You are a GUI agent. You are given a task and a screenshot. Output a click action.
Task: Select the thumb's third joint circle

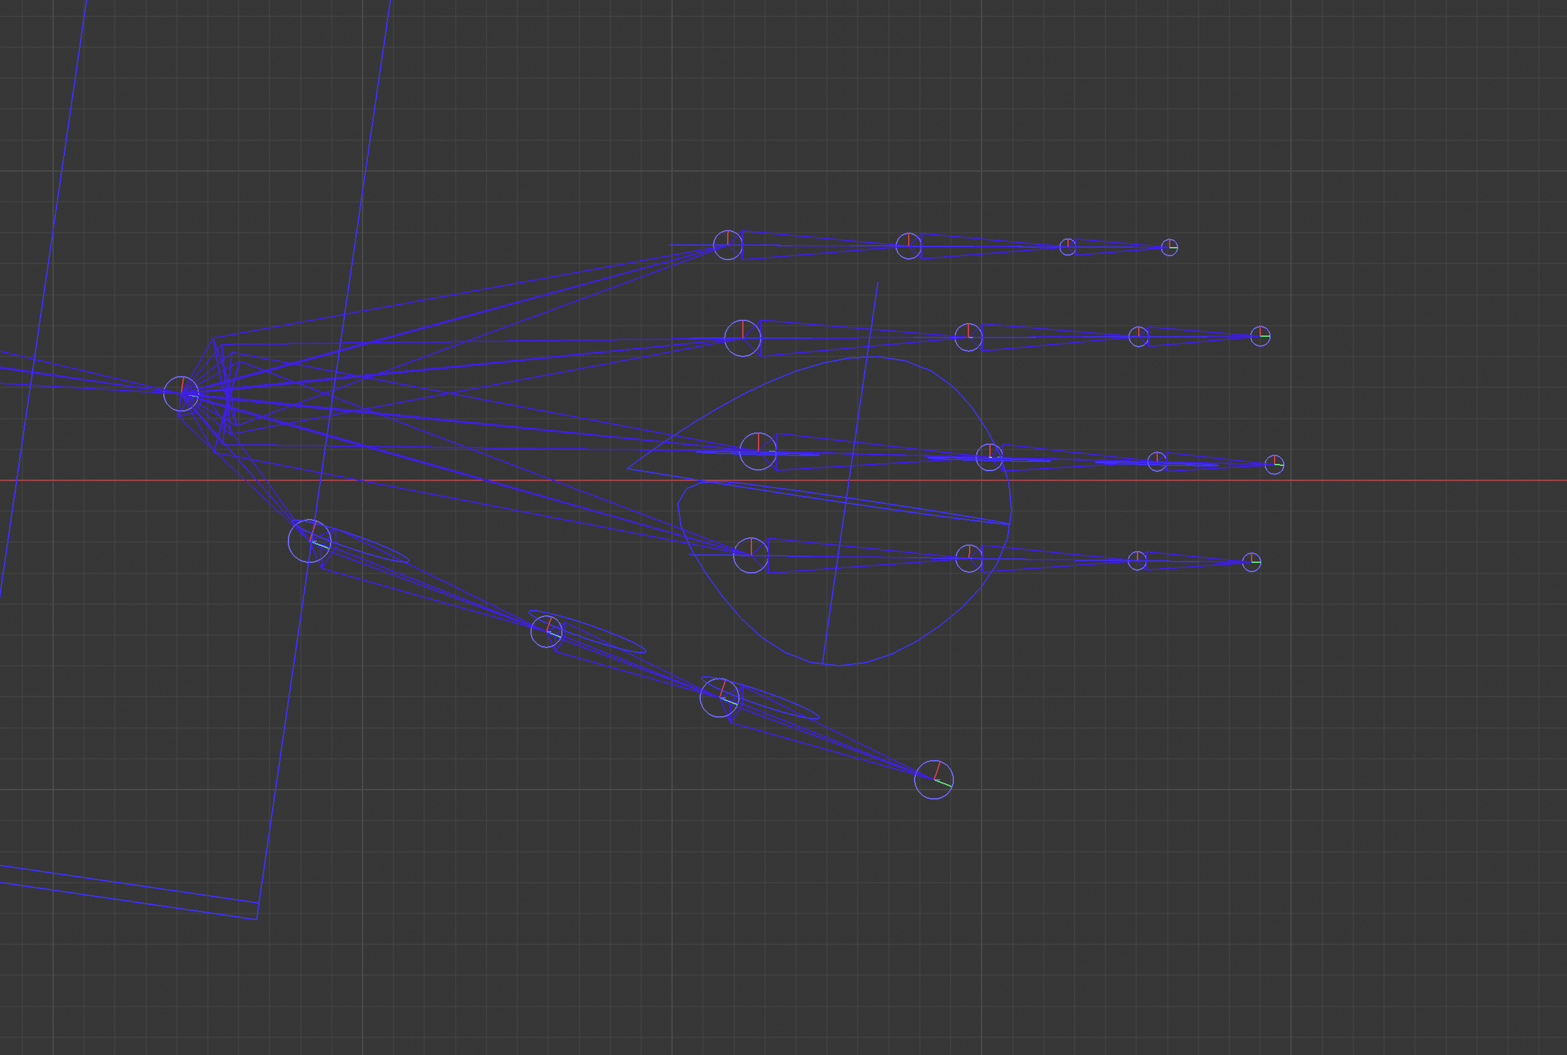tap(719, 699)
